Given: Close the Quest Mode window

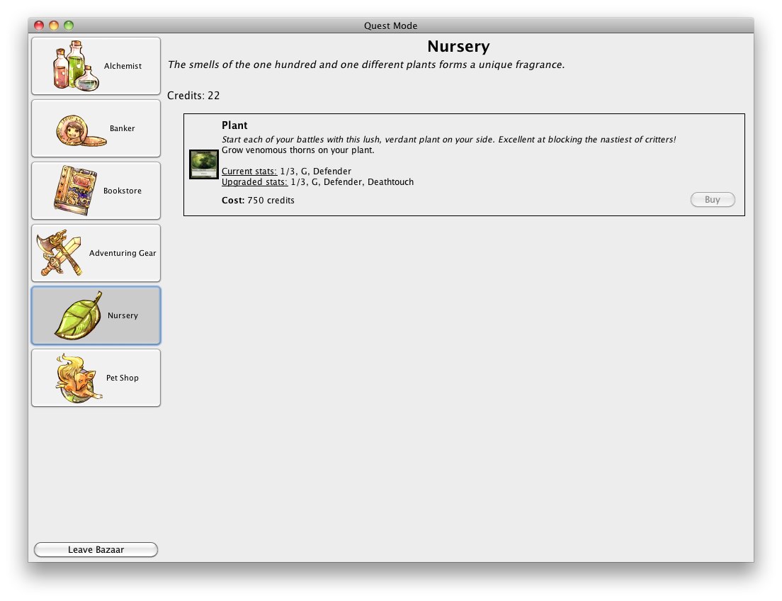Looking at the screenshot, I should 38,26.
